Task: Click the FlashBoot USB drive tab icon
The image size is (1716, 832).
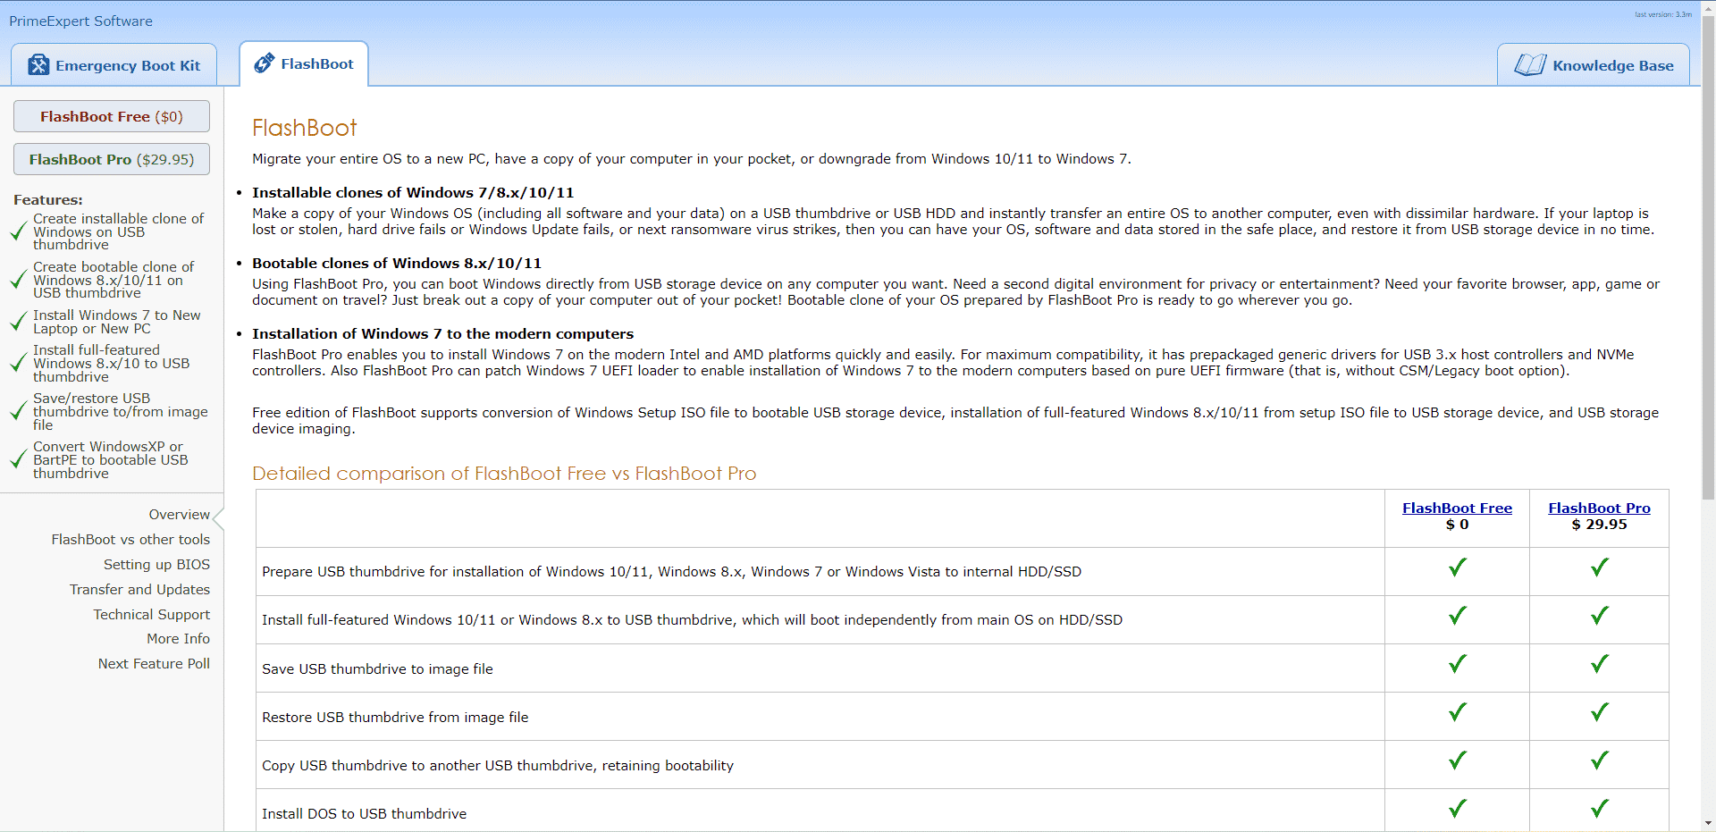Action: [x=265, y=63]
